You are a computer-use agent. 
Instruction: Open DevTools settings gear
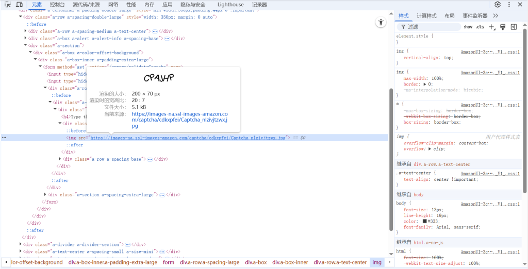click(498, 5)
